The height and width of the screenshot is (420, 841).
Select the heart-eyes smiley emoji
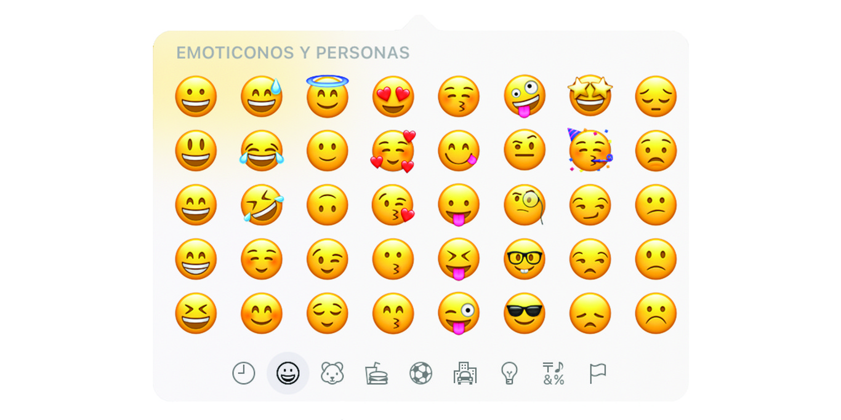point(393,97)
